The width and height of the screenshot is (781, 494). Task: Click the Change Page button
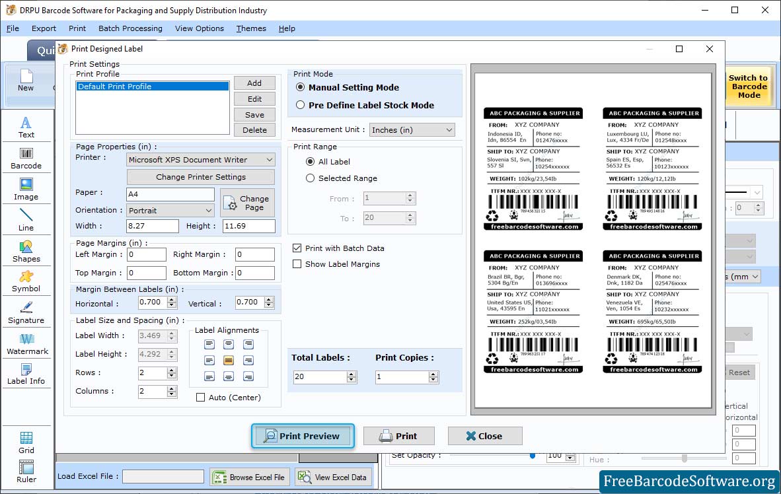248,203
